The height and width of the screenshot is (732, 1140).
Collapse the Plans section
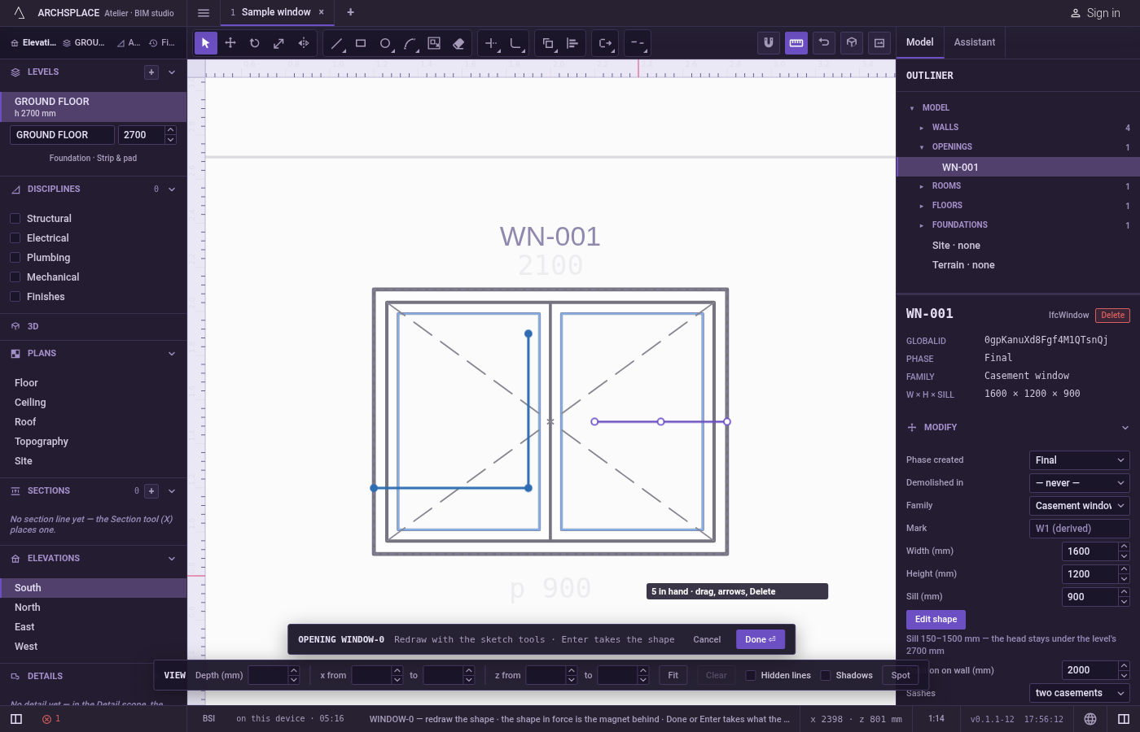pyautogui.click(x=172, y=354)
